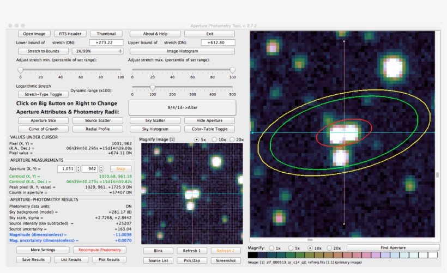447x273 pixels.
Task: Click the bright star in main image center
Action: 343,134
